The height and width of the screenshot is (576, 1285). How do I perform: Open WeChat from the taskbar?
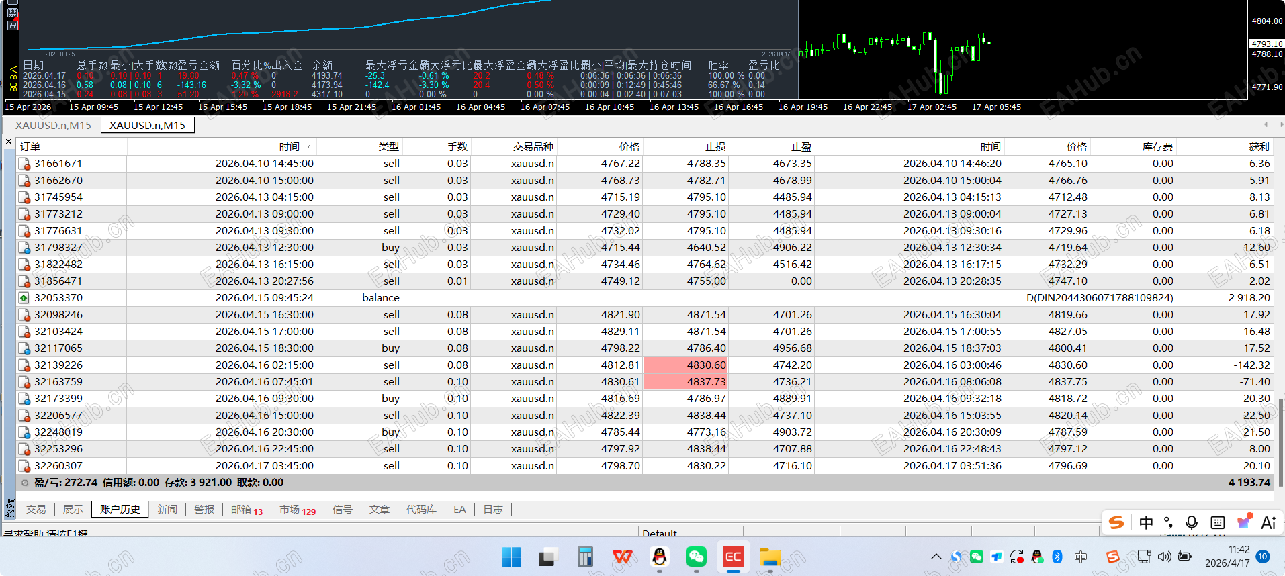pyautogui.click(x=696, y=557)
